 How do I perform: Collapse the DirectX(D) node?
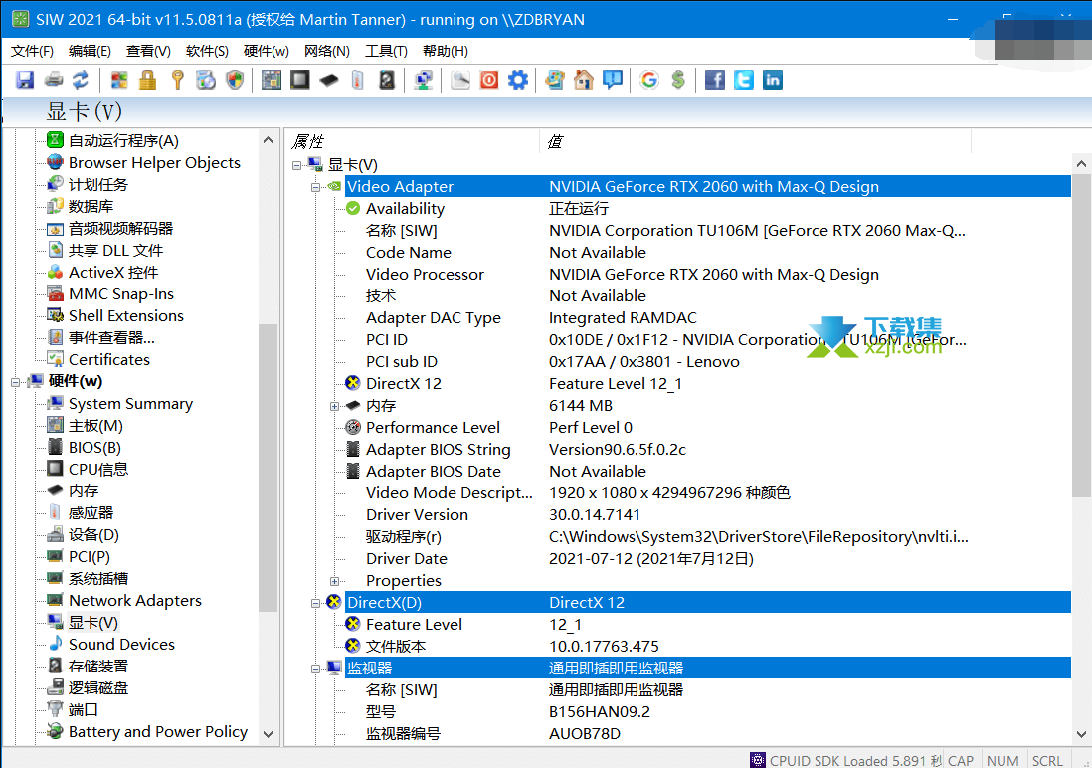315,603
